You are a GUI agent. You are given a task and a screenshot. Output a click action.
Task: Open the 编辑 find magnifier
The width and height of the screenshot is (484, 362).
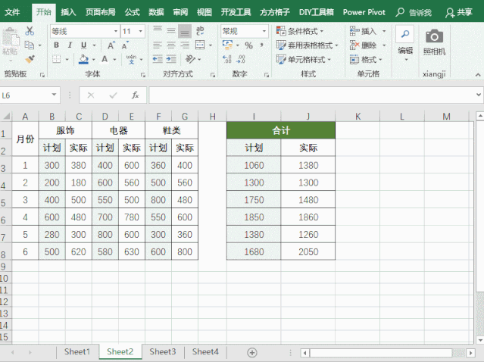(405, 34)
